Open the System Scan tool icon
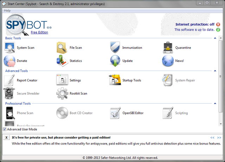The image size is (225, 162). click(9, 47)
